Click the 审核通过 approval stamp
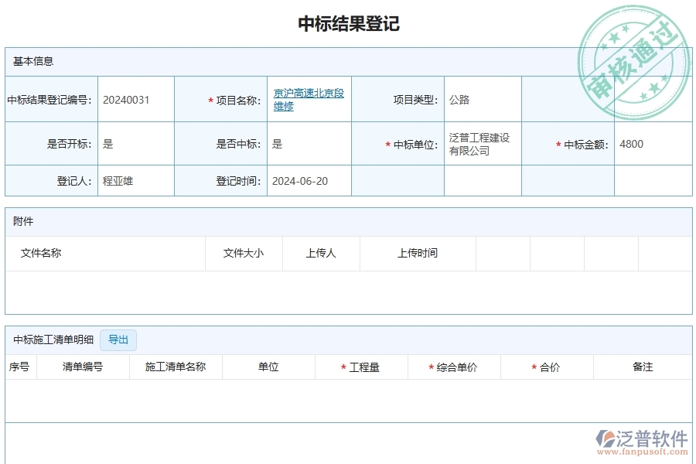696x464 pixels. (x=634, y=50)
